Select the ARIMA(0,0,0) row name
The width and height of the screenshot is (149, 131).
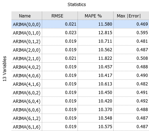coord(26,24)
